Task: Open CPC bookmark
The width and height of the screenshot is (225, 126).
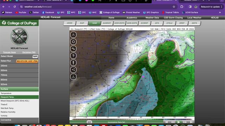Action: pos(82,13)
